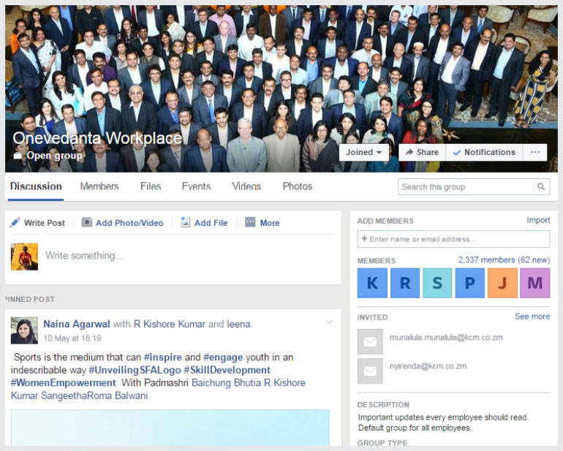
Task: Click Naina Agarwal's profile picture
Action: click(x=24, y=330)
